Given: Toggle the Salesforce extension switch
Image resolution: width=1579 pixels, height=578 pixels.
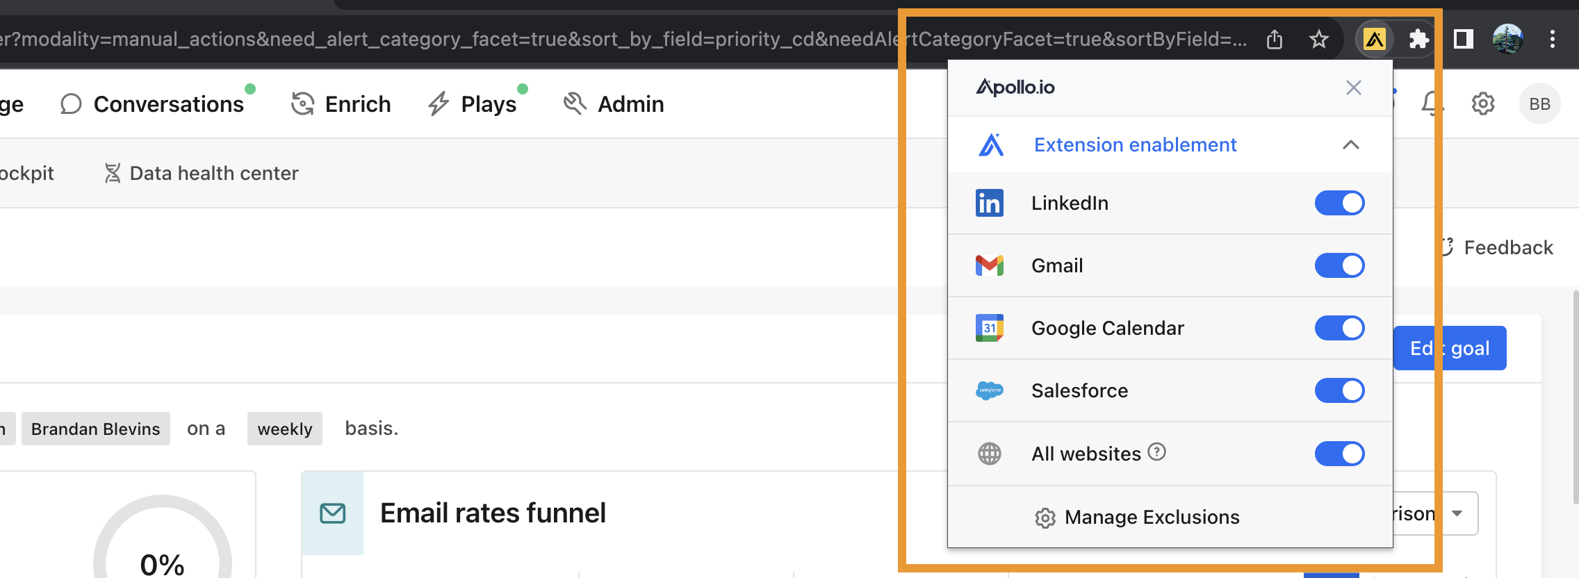Looking at the screenshot, I should point(1339,390).
